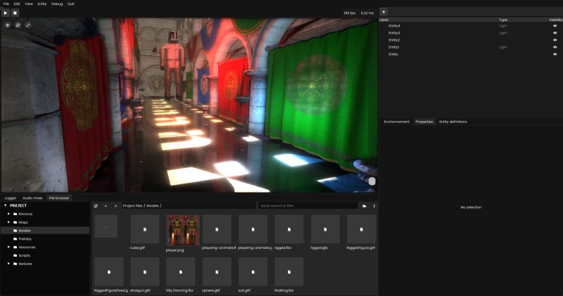Select the Entity2 row in entity list
The width and height of the screenshot is (563, 296).
pos(471,40)
